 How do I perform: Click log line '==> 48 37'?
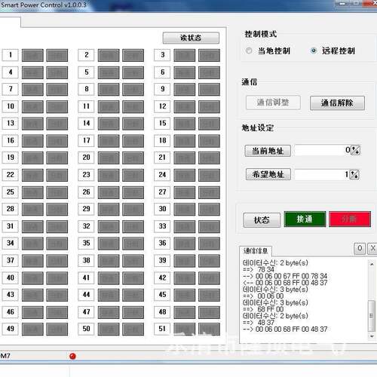259,323
